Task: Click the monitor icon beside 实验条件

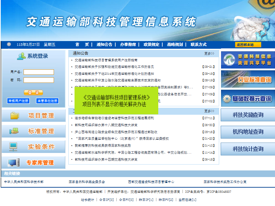Action: pos(14,147)
